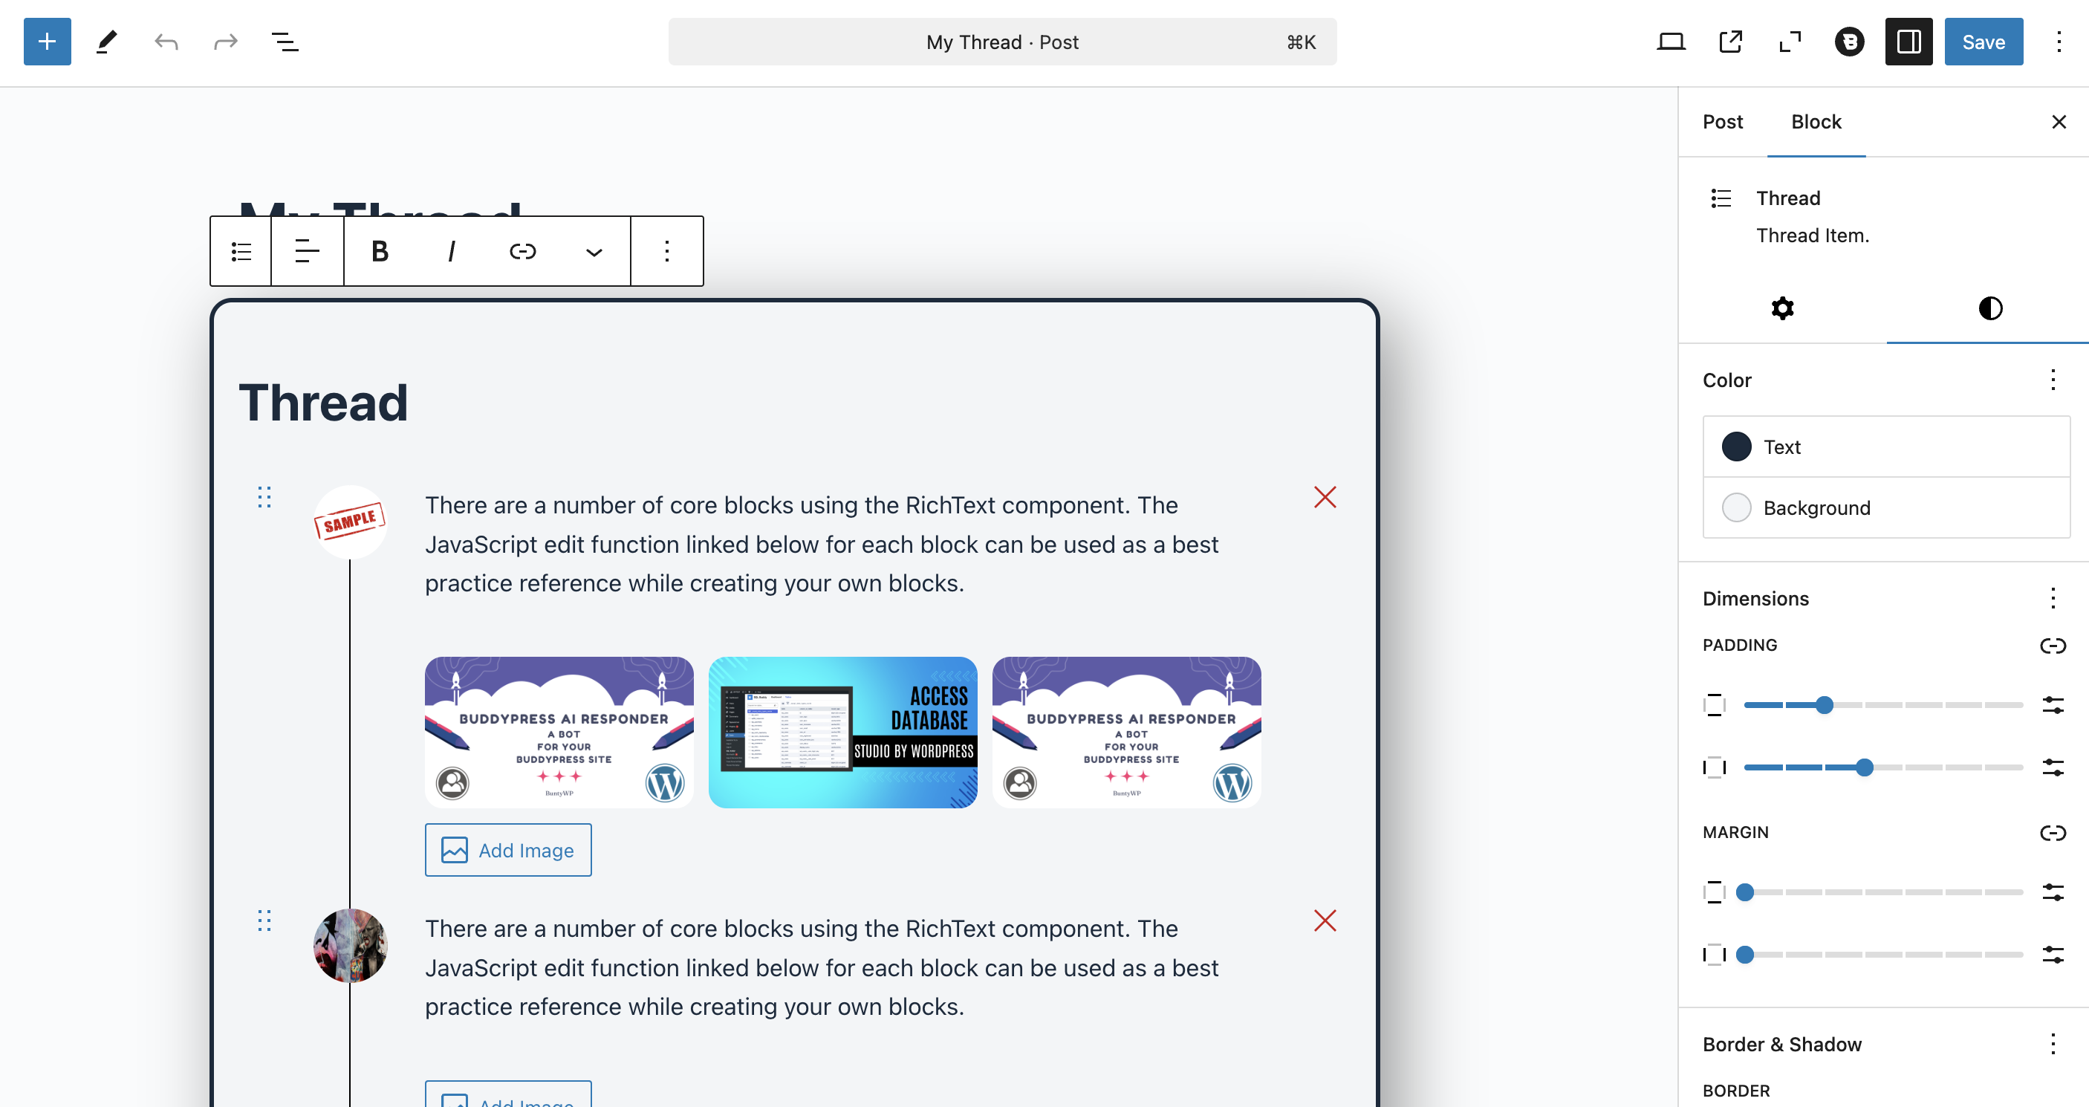Toggle linked sides for Padding

coord(2053,646)
